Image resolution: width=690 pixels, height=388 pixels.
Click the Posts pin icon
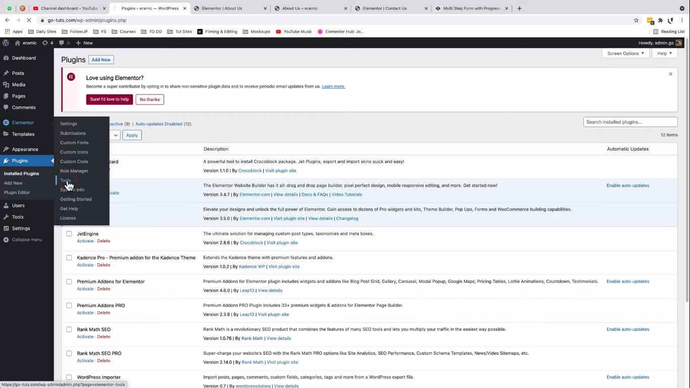[x=6, y=73]
